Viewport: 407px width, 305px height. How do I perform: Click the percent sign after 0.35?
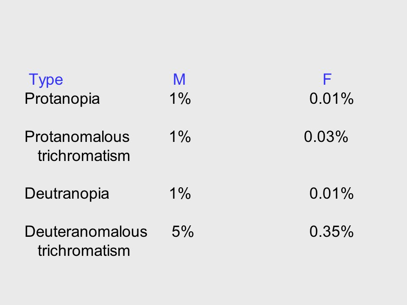(347, 232)
